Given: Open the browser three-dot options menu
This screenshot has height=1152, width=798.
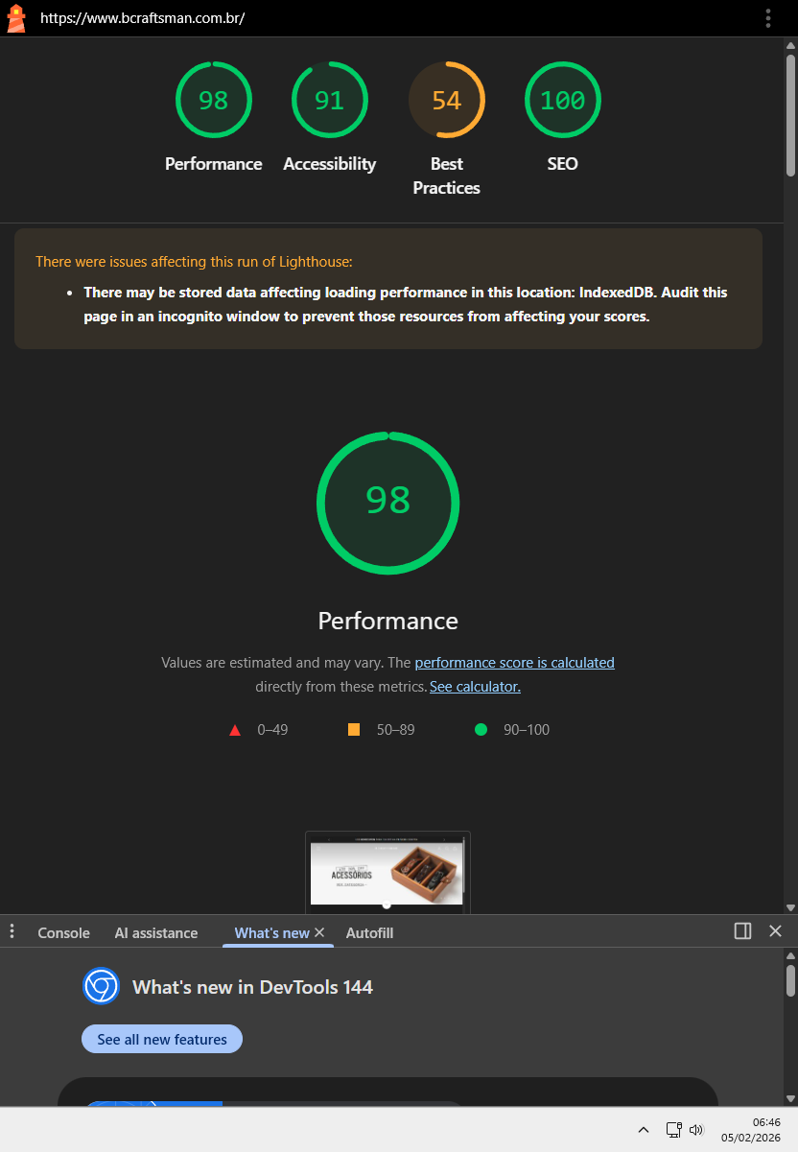Looking at the screenshot, I should pos(766,18).
